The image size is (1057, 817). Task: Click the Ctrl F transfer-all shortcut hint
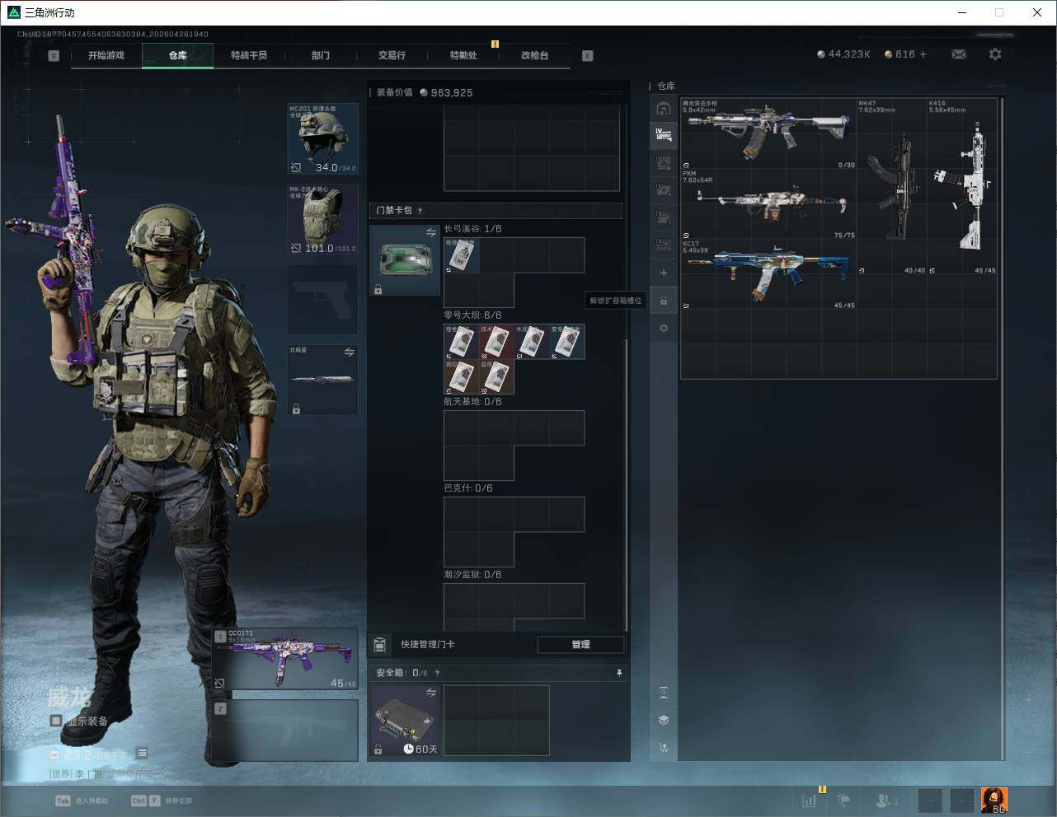pyautogui.click(x=162, y=801)
